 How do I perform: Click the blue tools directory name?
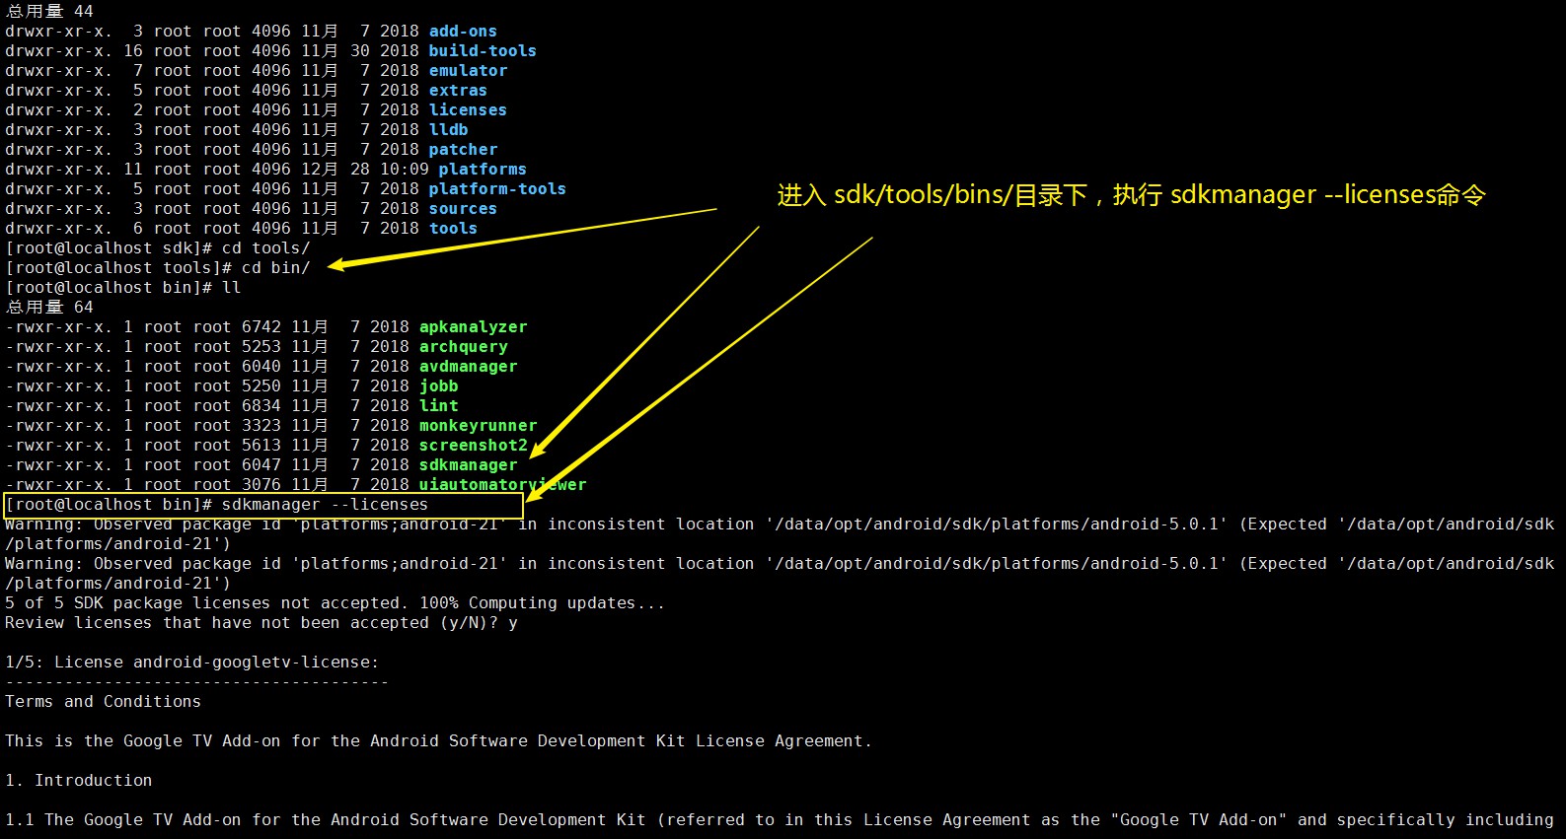(x=453, y=229)
